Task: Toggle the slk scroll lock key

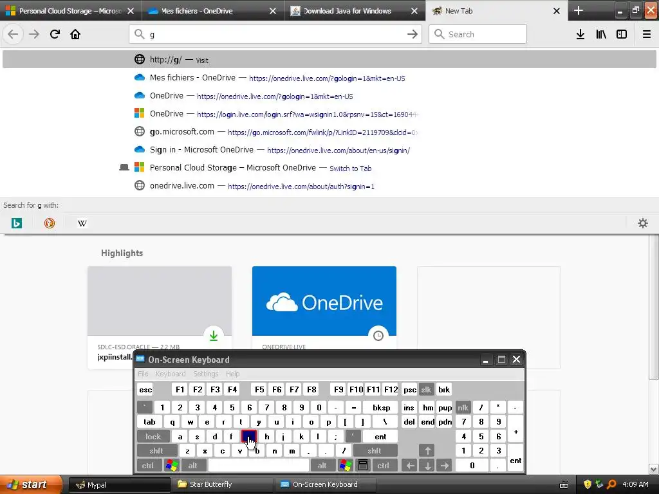Action: tap(426, 389)
